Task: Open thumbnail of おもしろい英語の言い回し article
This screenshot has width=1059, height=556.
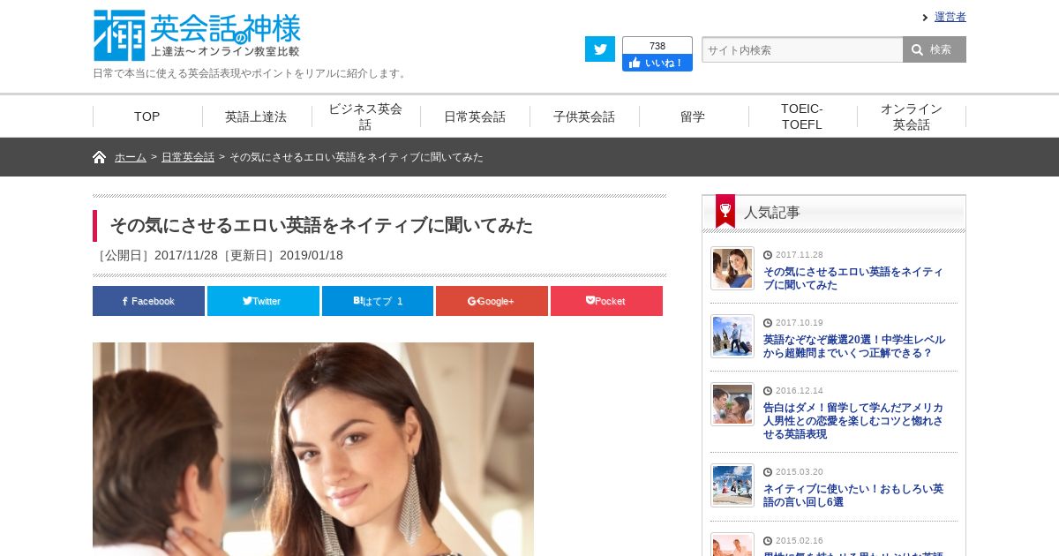Action: coord(732,485)
